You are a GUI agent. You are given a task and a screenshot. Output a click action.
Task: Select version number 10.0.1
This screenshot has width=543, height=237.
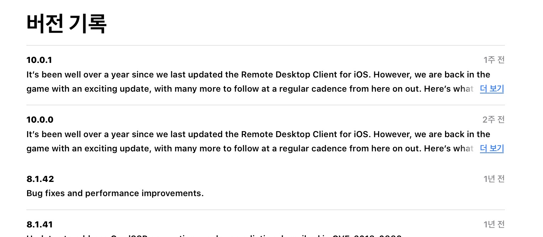[x=39, y=60]
